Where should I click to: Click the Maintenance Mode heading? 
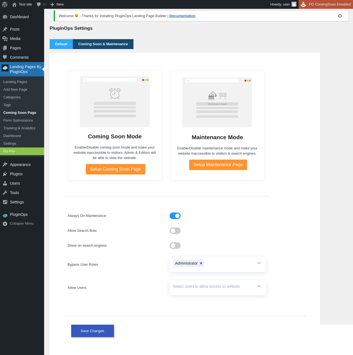point(217,137)
